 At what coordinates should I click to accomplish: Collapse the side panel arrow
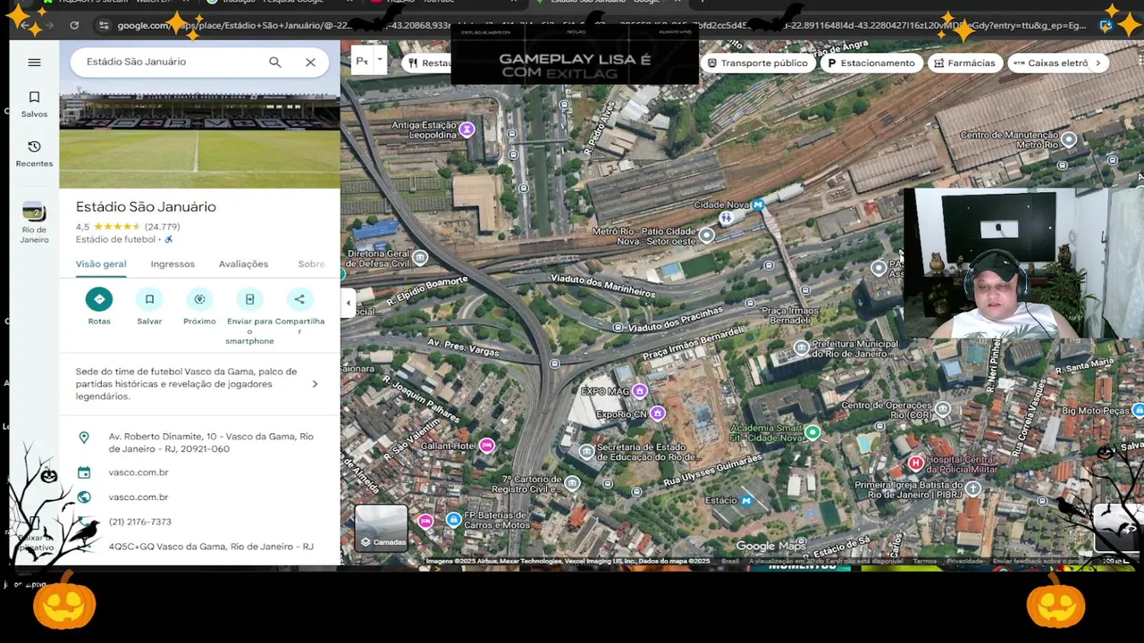click(x=349, y=303)
